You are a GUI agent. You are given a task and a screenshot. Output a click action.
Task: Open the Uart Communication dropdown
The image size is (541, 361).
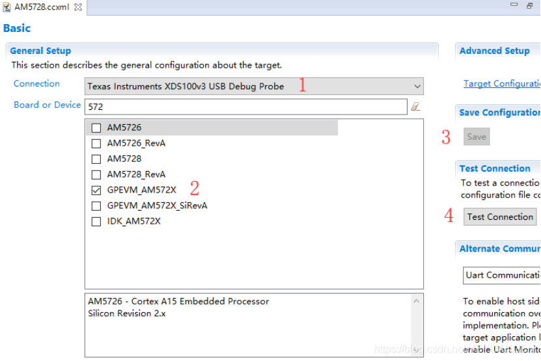(501, 275)
